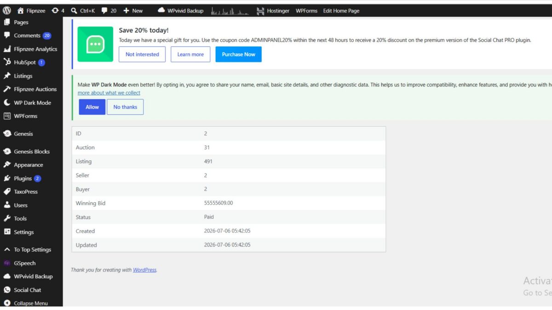Click the Purchase Now button

(238, 54)
